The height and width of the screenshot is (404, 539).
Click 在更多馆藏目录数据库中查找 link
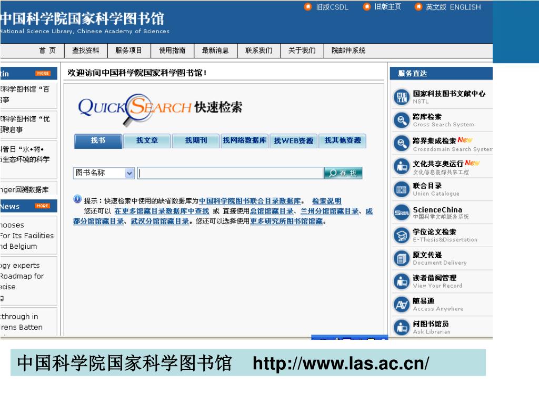(162, 211)
